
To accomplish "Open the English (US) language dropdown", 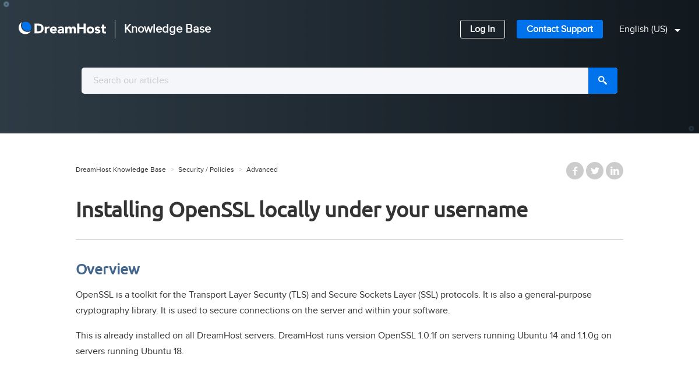I will 649,29.
